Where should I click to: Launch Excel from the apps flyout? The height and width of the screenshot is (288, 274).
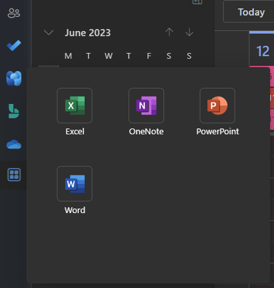(x=75, y=105)
